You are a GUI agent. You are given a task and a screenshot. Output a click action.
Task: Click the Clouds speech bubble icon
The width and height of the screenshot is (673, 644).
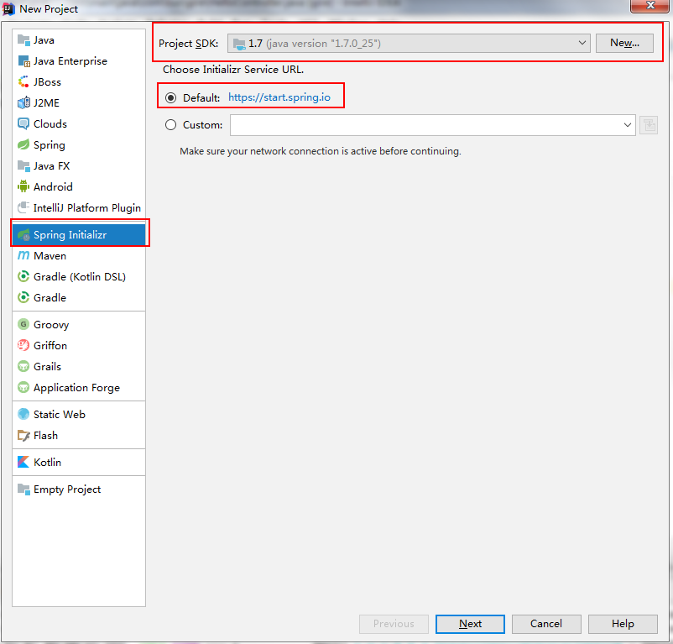[x=23, y=123]
